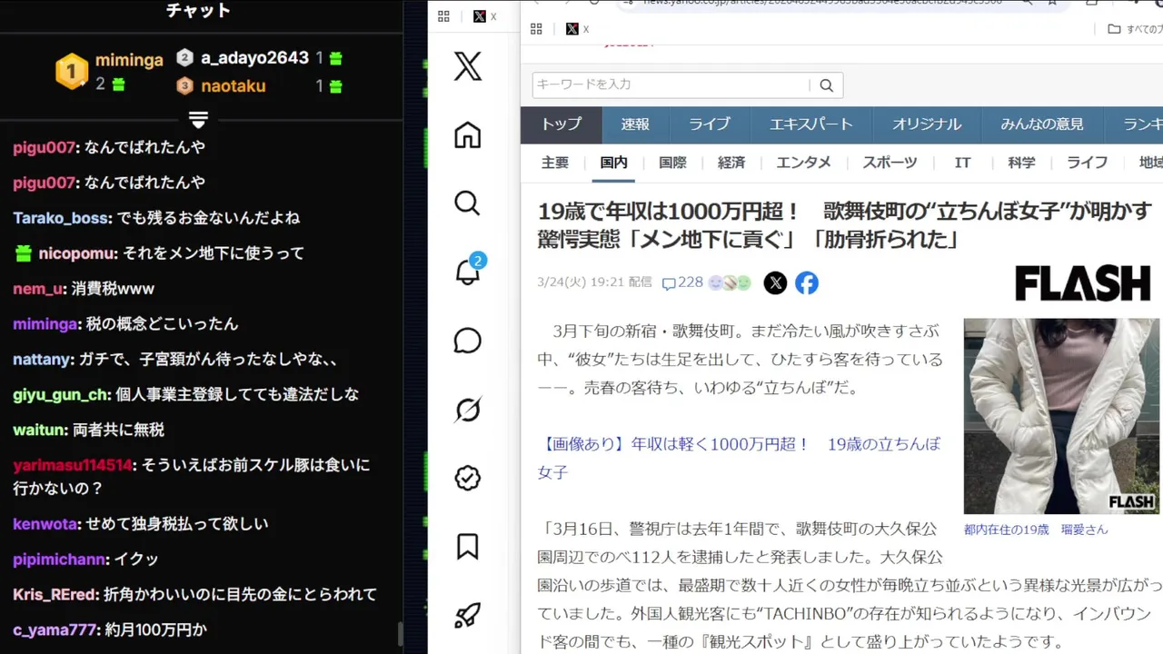Open X bookmark in front window bookmarks bar
1163x654 pixels.
[x=577, y=29]
